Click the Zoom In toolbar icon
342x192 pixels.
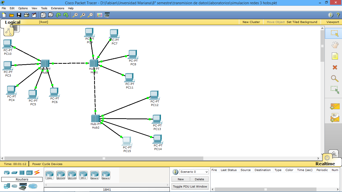(x=75, y=15)
